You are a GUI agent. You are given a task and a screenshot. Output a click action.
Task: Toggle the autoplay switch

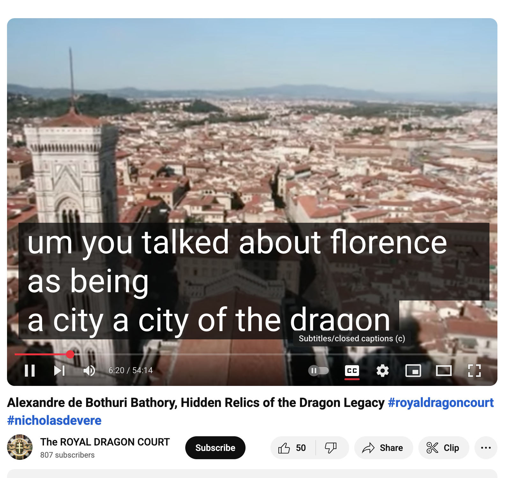click(318, 371)
